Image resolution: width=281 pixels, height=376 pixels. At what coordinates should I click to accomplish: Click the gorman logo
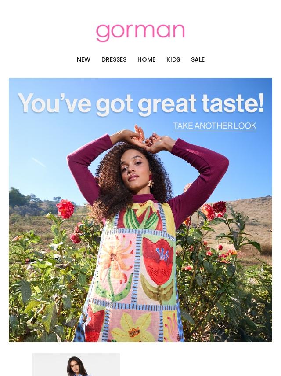[140, 33]
